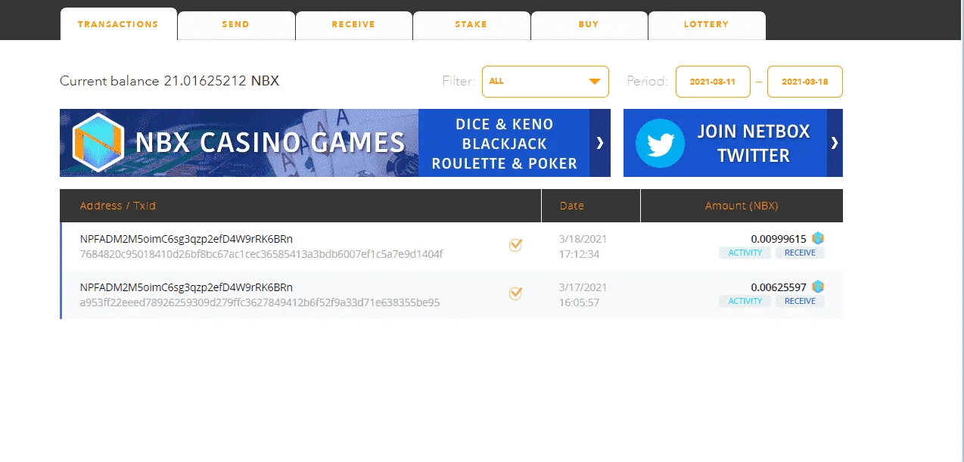Open the Lottery tab
Viewport: 964px width, 462px height.
pyautogui.click(x=707, y=25)
